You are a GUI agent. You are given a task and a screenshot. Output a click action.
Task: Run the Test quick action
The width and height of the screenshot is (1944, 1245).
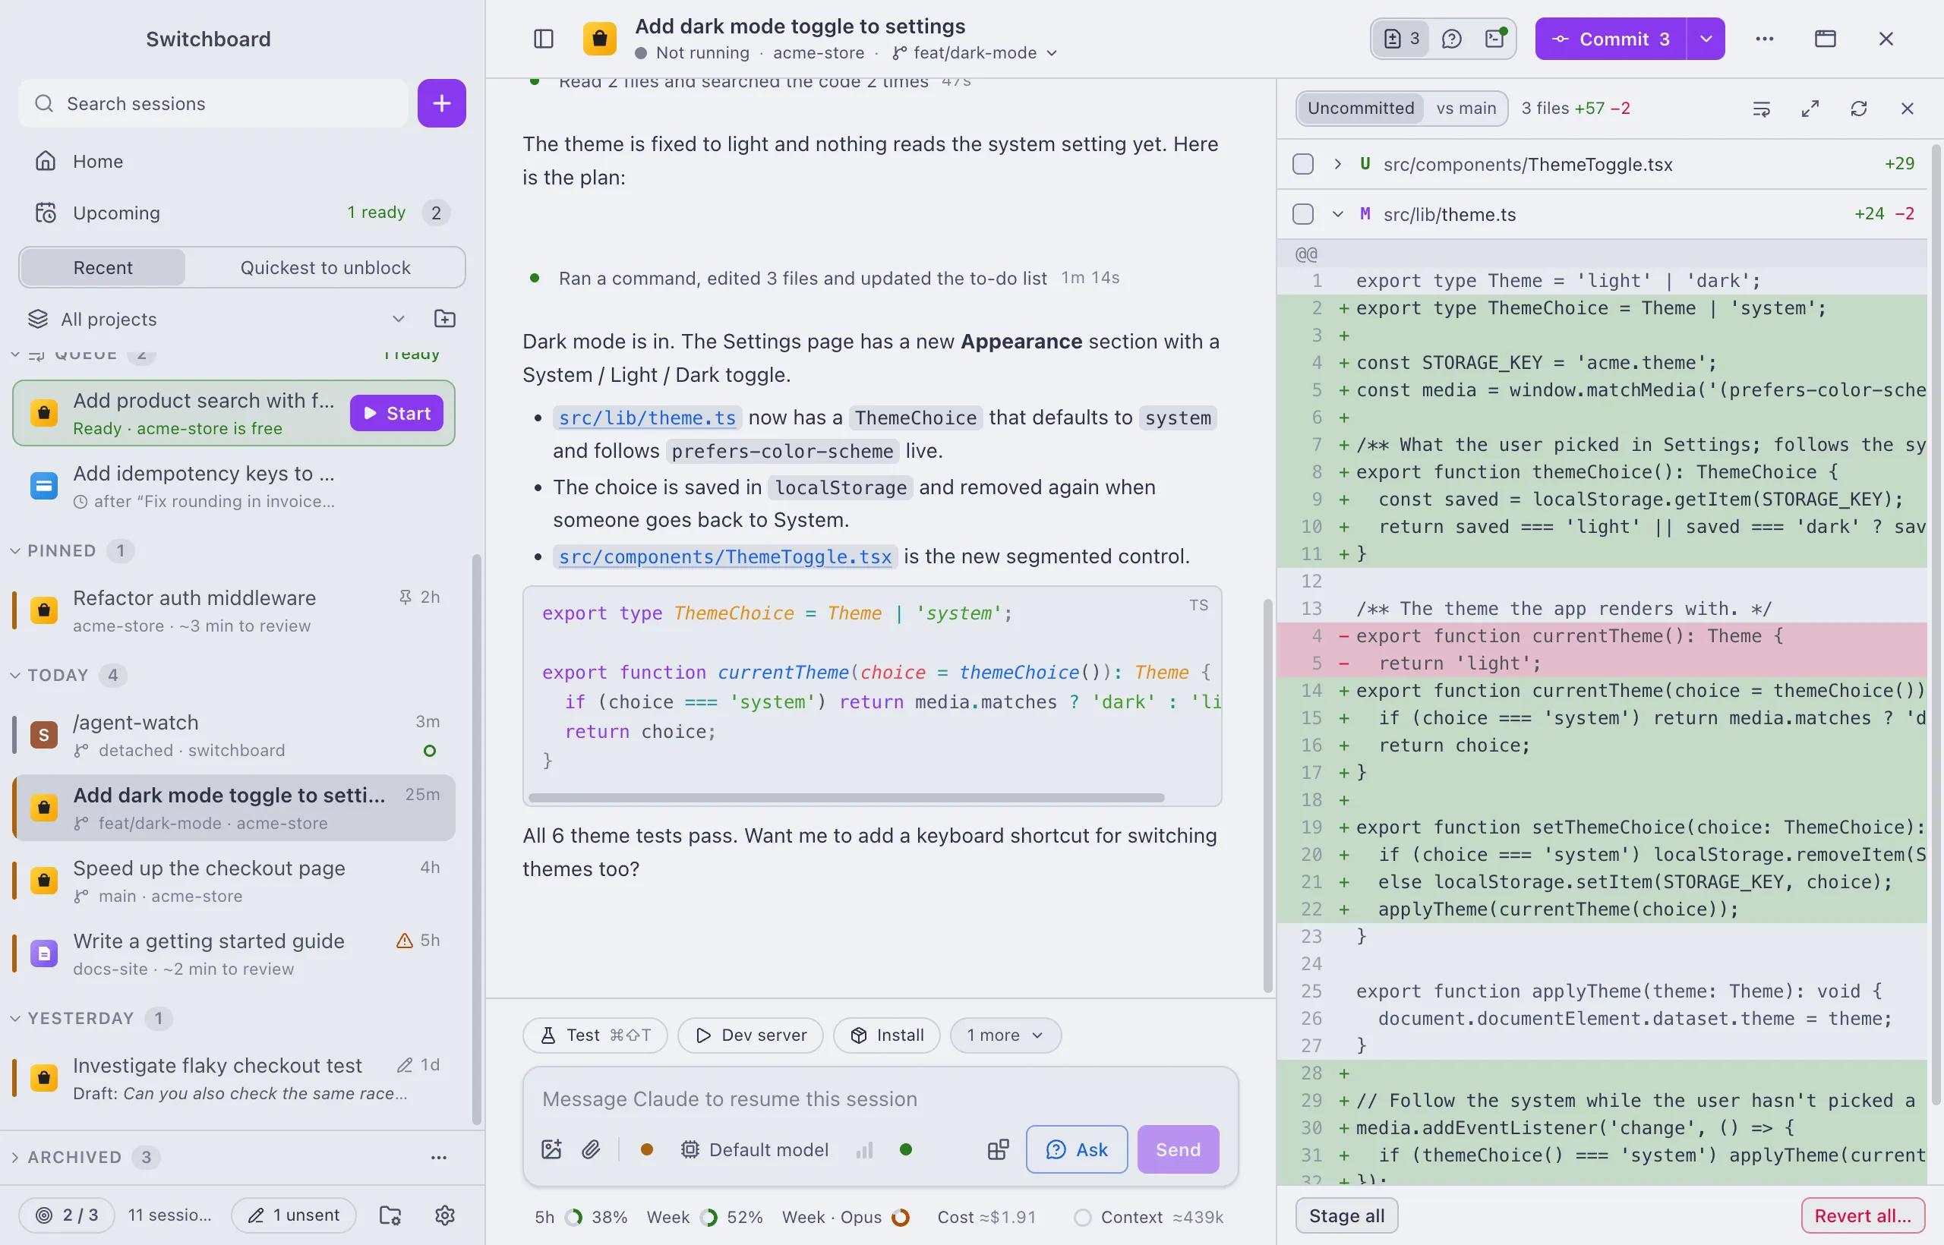pos(595,1035)
